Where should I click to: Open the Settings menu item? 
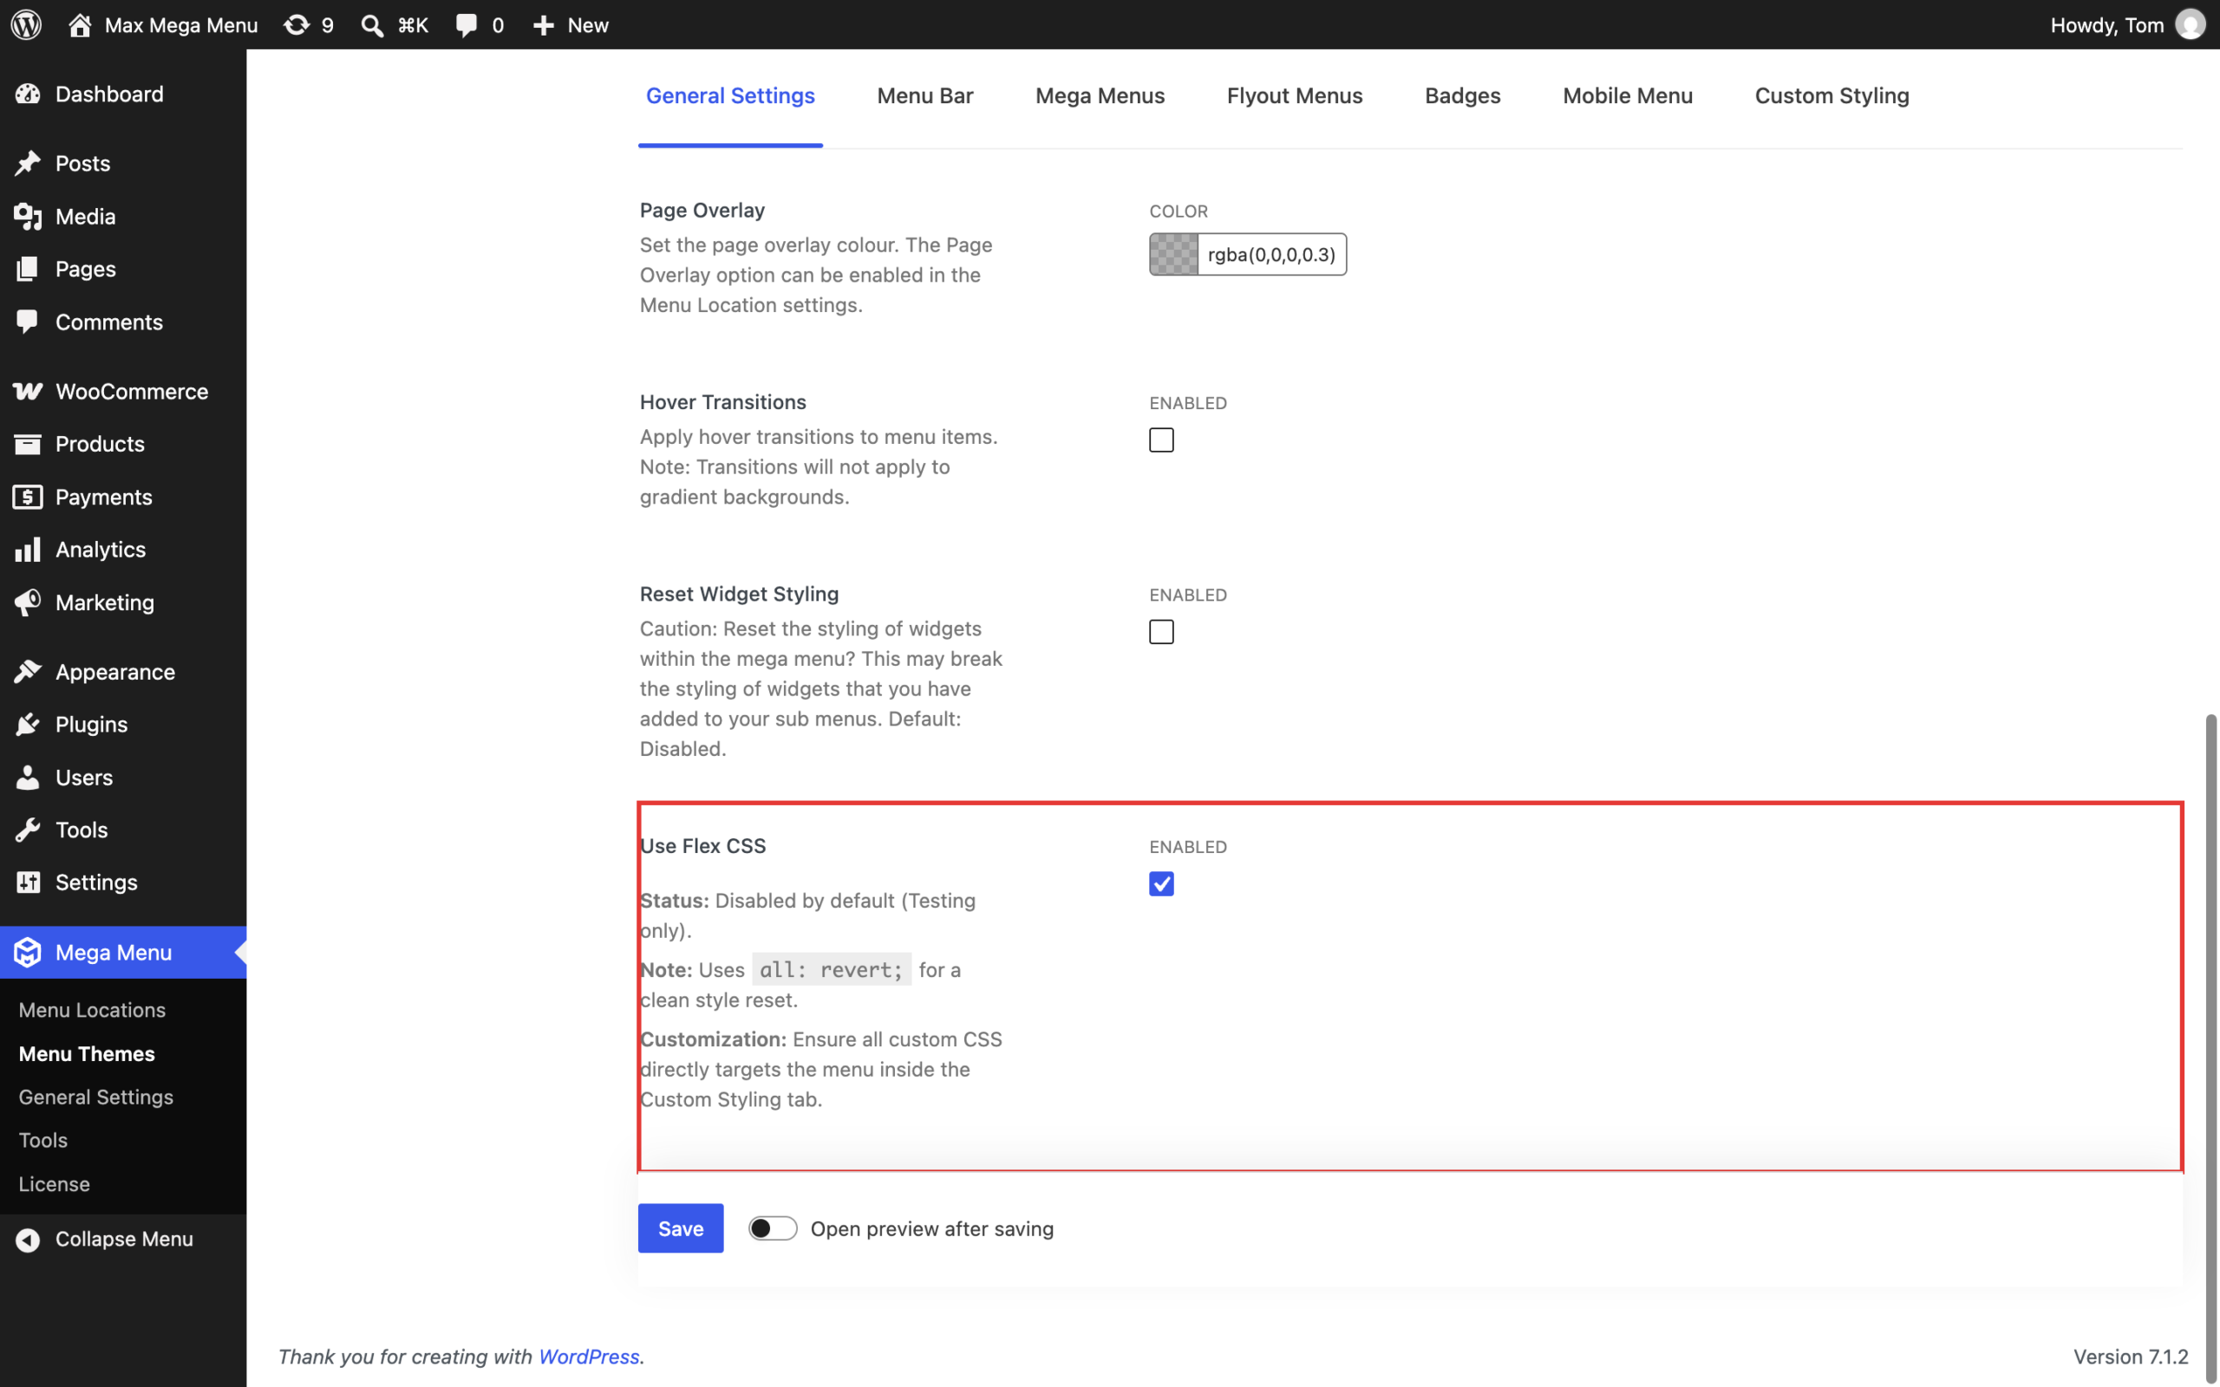123,882
